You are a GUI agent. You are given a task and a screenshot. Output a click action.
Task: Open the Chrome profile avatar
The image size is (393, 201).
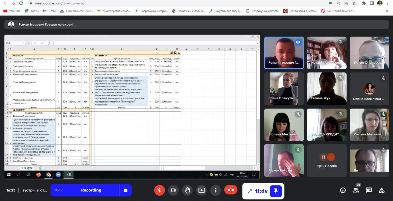380,3
